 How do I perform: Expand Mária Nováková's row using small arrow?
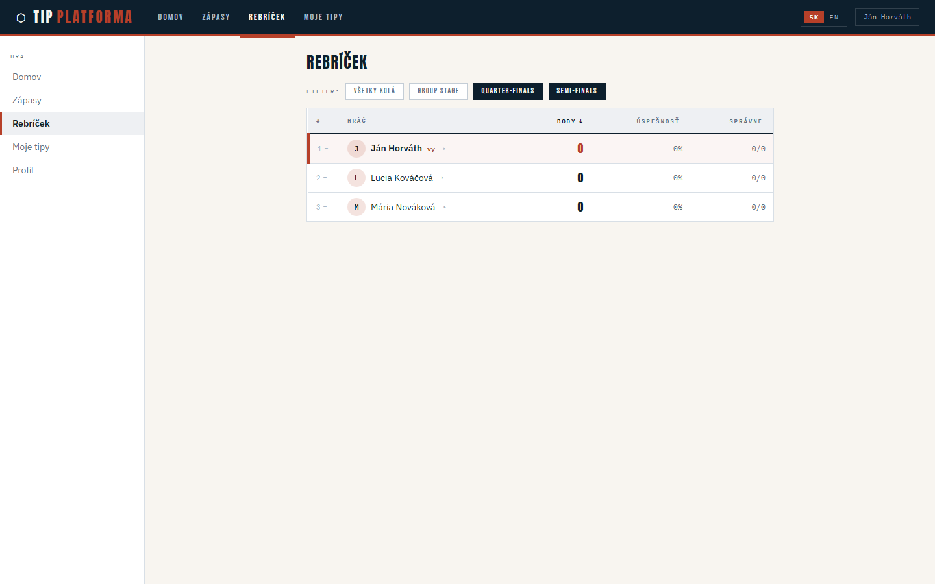[445, 208]
